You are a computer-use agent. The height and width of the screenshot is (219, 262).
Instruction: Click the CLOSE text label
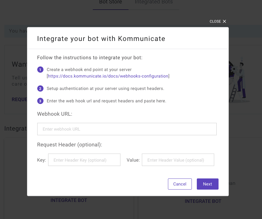tap(215, 21)
